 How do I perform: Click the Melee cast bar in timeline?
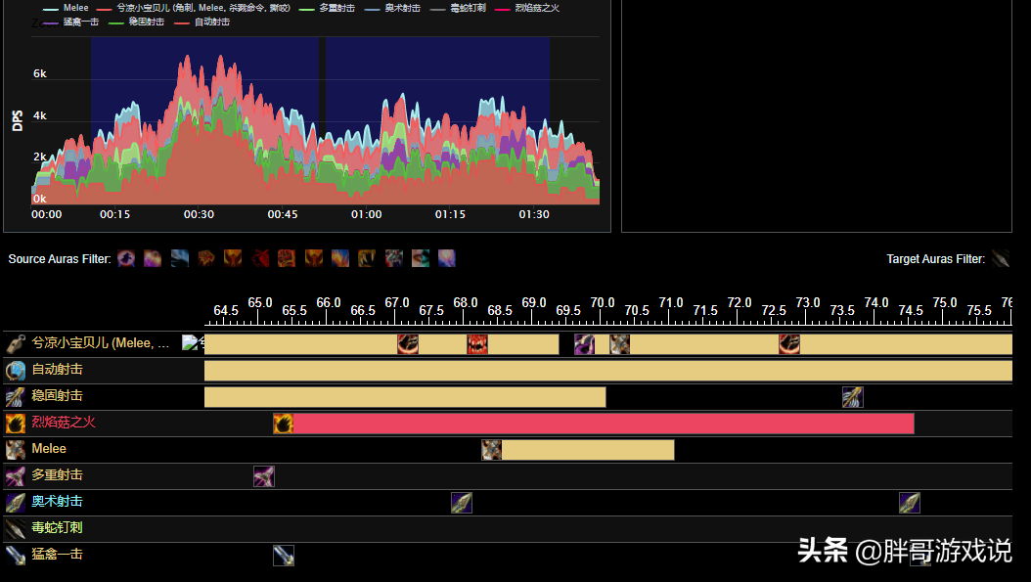click(587, 450)
